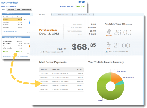147x108 pixels.
Task: Open the Taxes tab in old view
Action: coord(18,10)
